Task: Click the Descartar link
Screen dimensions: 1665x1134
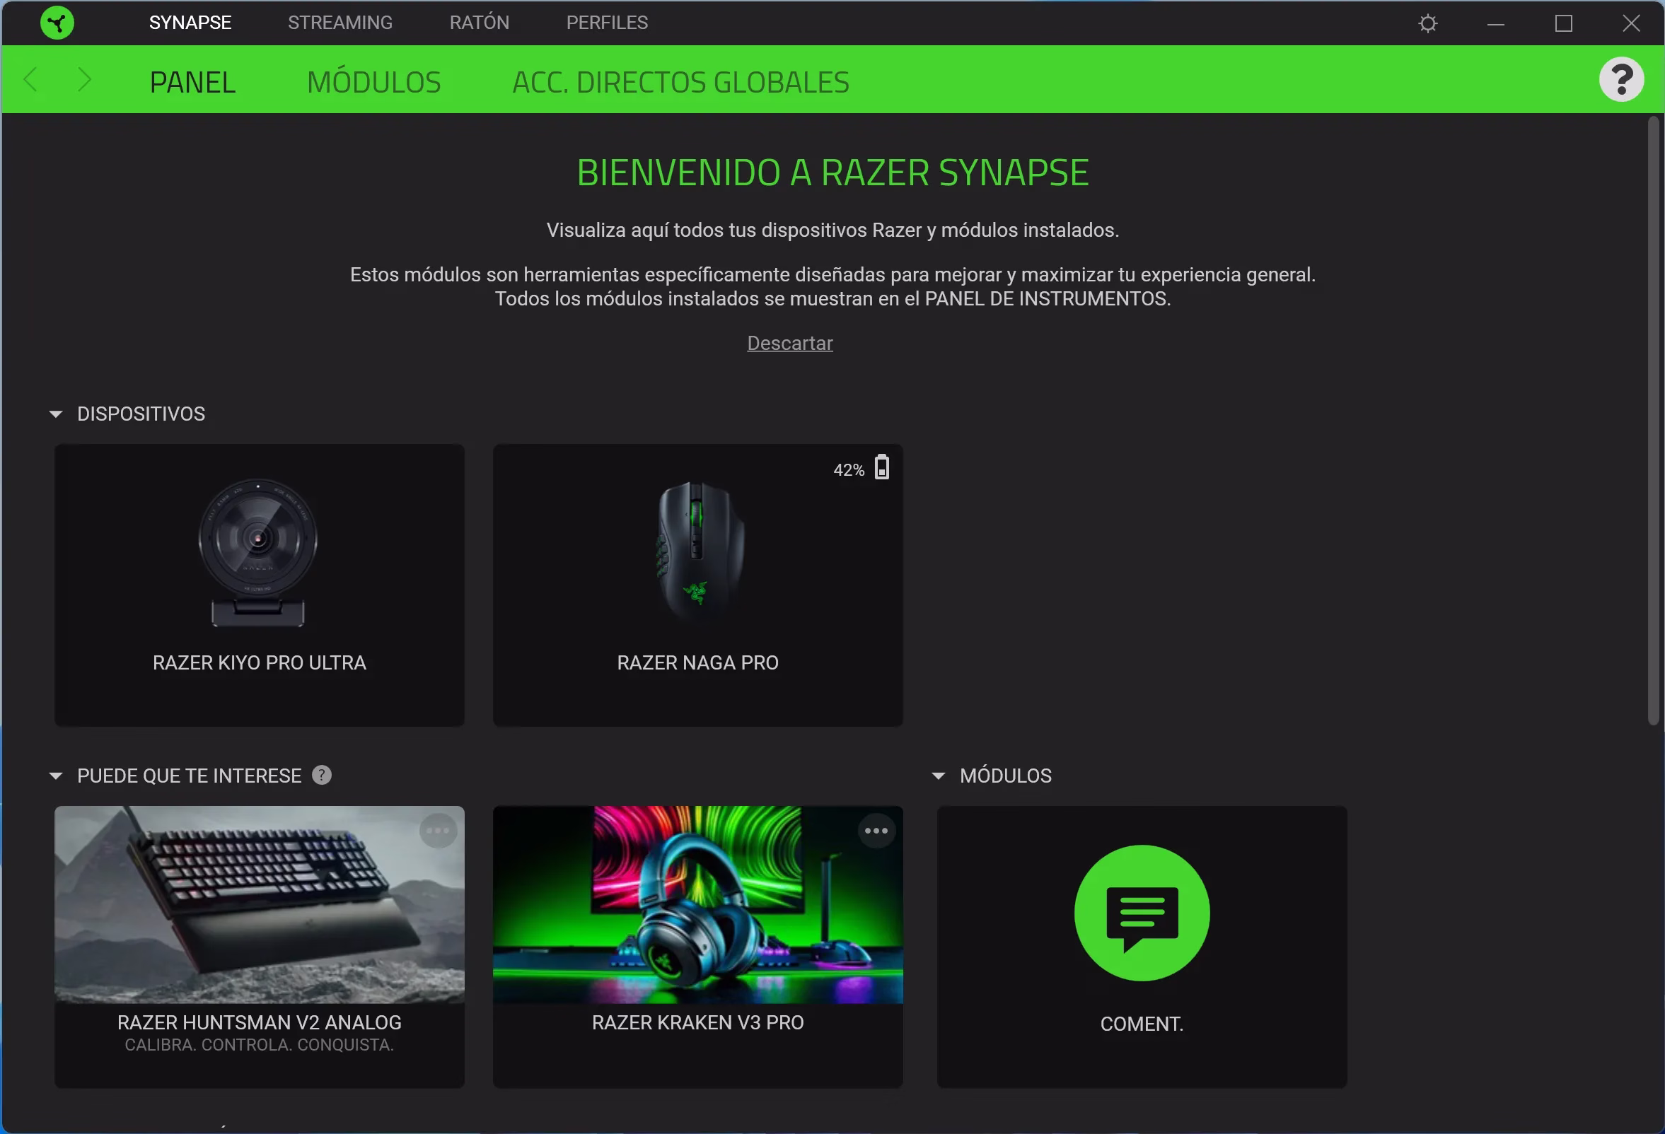Action: (789, 344)
